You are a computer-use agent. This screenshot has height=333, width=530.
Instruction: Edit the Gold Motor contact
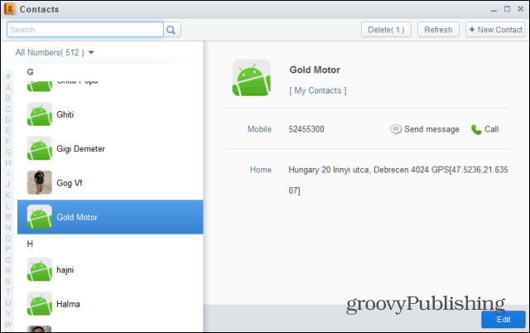click(x=503, y=320)
